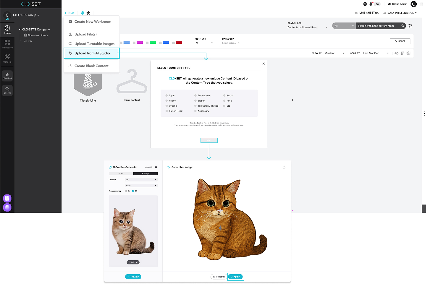
Task: Click the blue bell icon next to NEW
Action: click(83, 13)
